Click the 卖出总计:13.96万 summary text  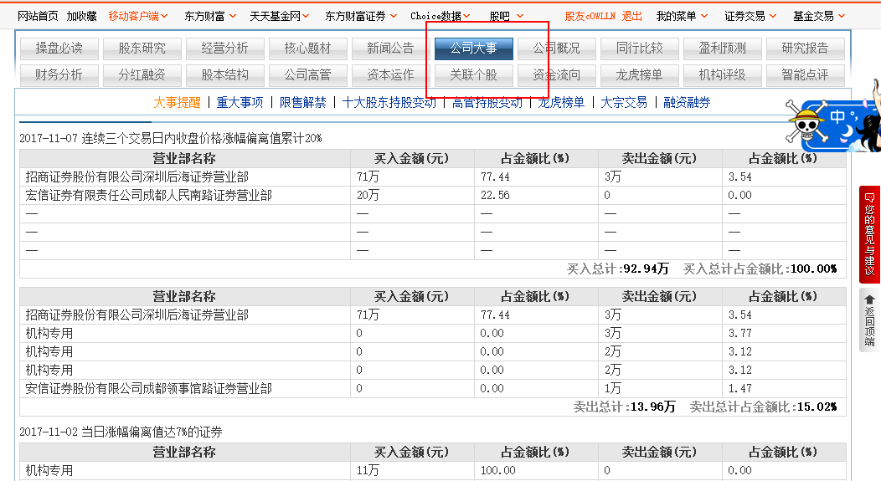tap(624, 407)
